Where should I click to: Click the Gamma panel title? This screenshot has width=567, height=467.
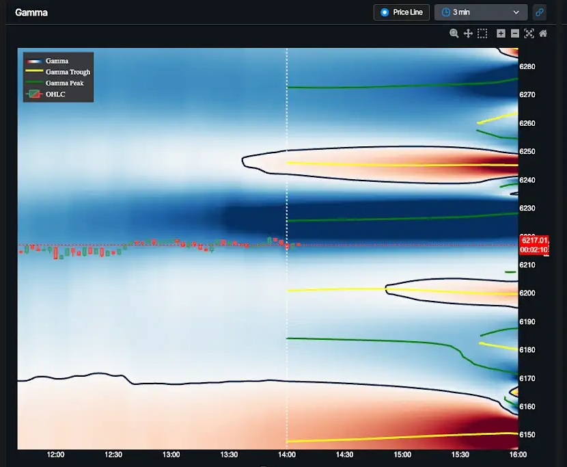(x=31, y=12)
